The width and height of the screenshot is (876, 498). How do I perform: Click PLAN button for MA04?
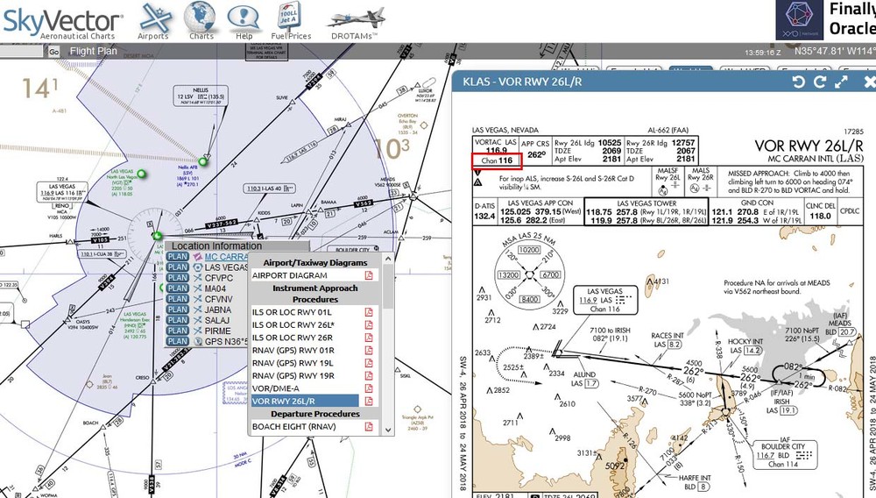point(178,288)
